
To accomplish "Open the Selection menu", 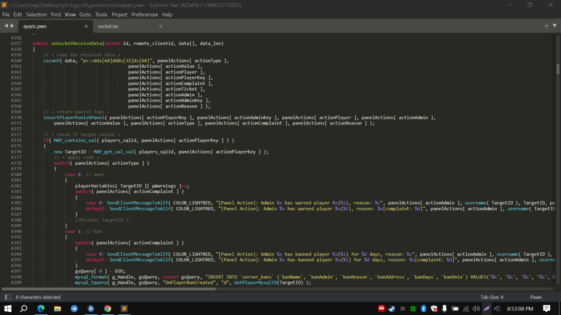I will tap(36, 15).
